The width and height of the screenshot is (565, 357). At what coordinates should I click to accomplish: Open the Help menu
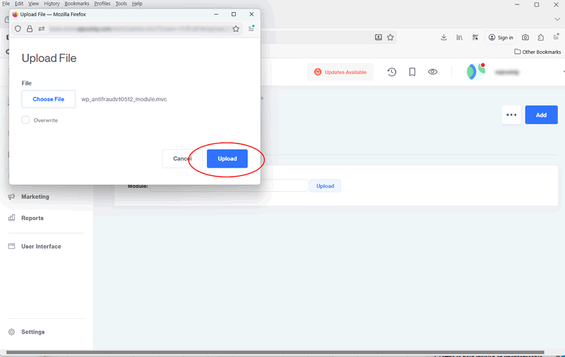(x=137, y=4)
